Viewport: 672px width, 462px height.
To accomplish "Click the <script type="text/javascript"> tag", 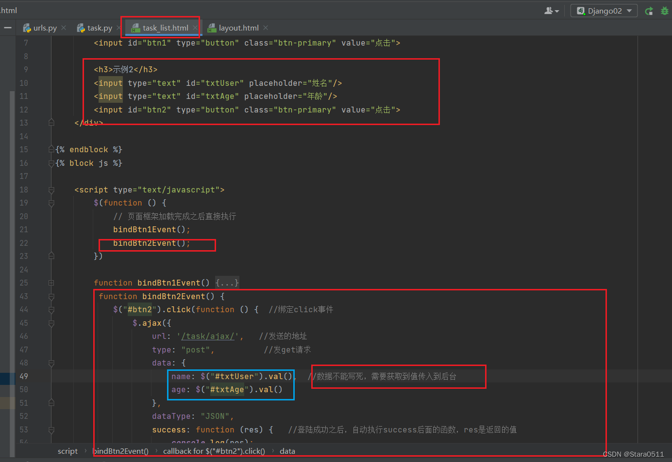I will click(x=150, y=190).
